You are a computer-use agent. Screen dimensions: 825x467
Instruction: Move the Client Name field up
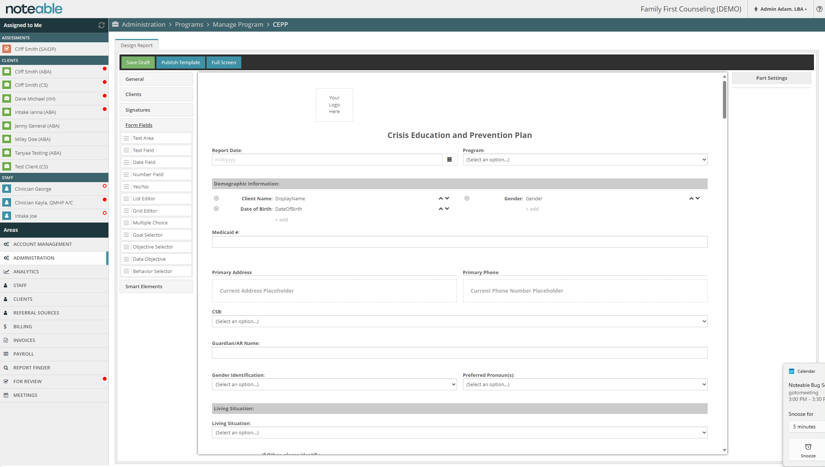[440, 198]
